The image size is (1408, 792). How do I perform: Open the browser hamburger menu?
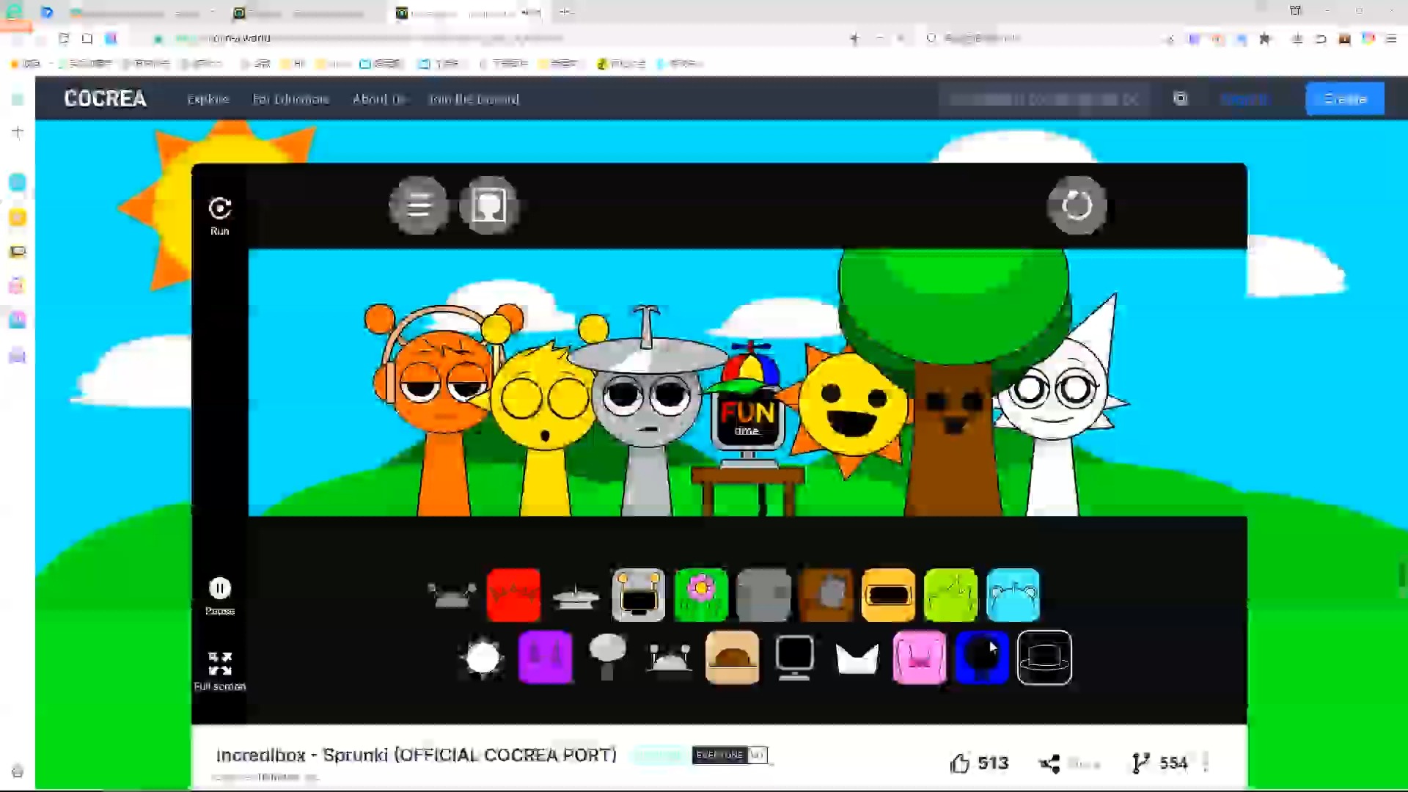coord(1391,39)
